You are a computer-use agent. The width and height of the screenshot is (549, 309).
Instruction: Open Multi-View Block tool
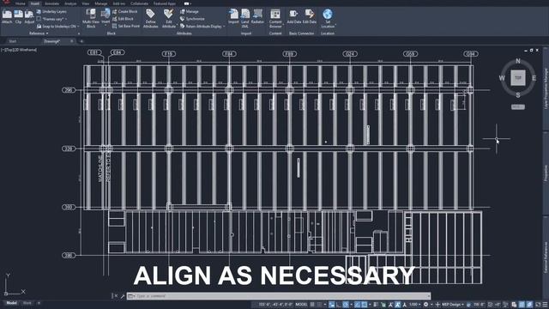click(x=91, y=18)
